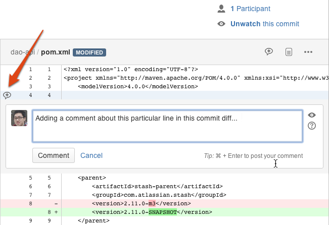Click the pom.xml file name

(x=56, y=52)
